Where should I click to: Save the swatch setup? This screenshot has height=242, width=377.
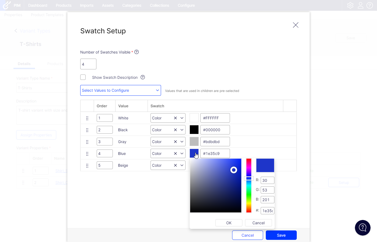pyautogui.click(x=281, y=235)
